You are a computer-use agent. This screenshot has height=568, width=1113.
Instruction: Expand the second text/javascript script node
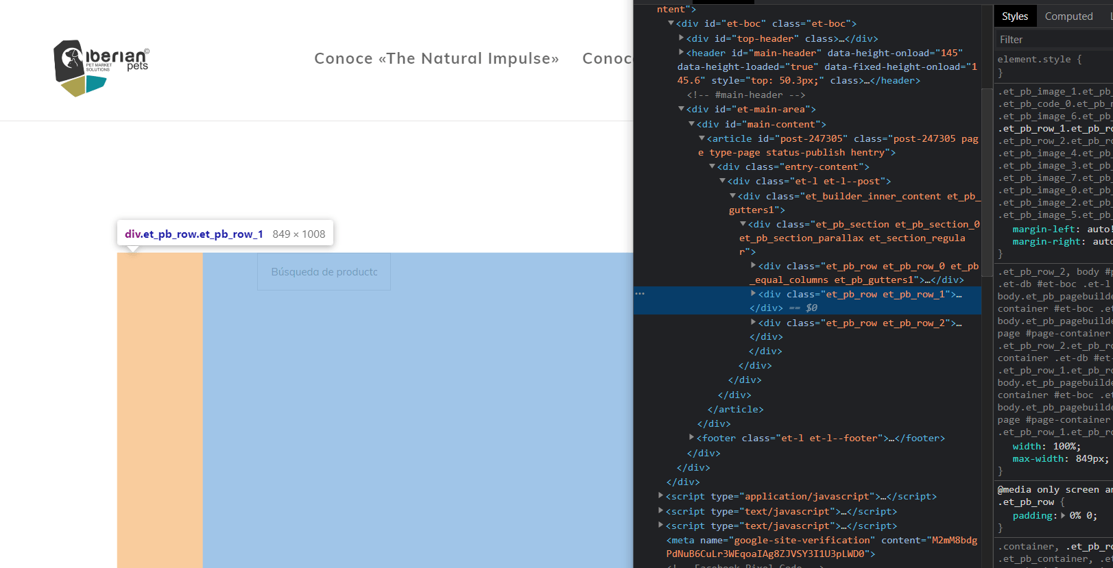pos(660,525)
